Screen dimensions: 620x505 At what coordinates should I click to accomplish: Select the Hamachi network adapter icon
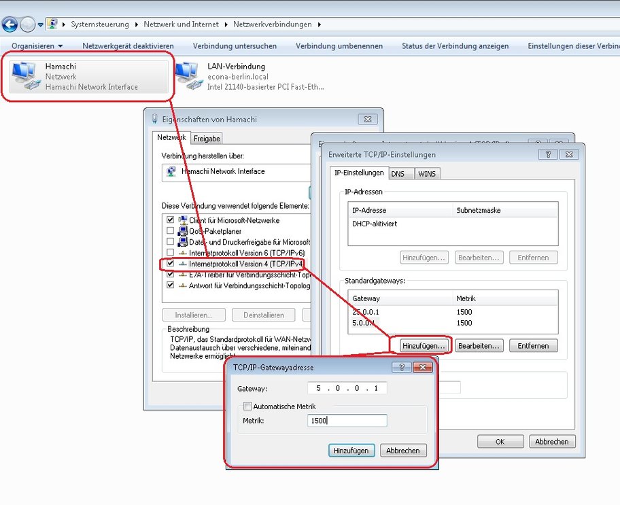(26, 76)
